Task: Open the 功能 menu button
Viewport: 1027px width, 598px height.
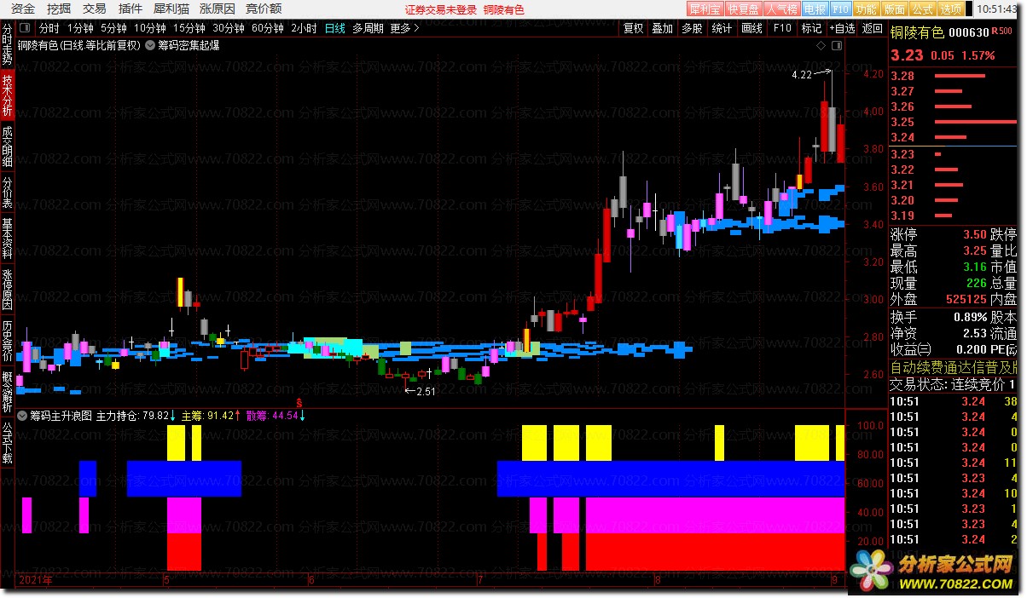Action: pos(866,9)
